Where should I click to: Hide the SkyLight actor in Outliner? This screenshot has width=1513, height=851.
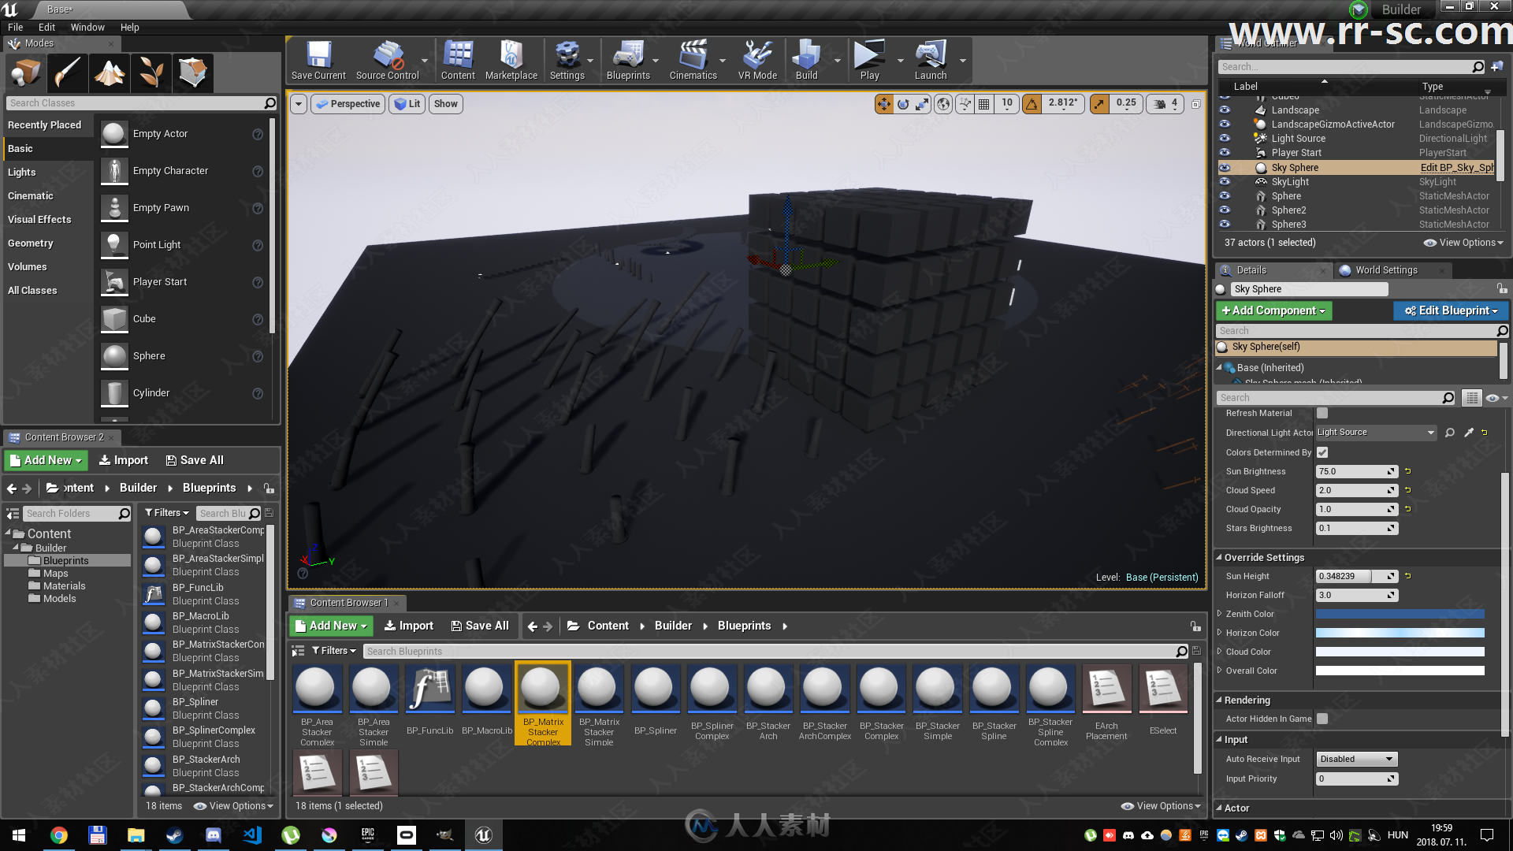coord(1225,182)
